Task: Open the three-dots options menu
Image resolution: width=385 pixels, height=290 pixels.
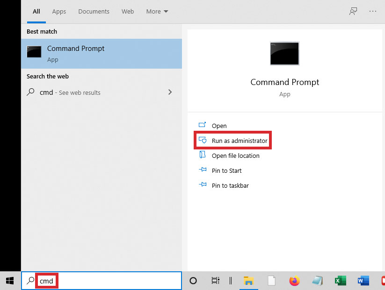Action: coord(372,11)
